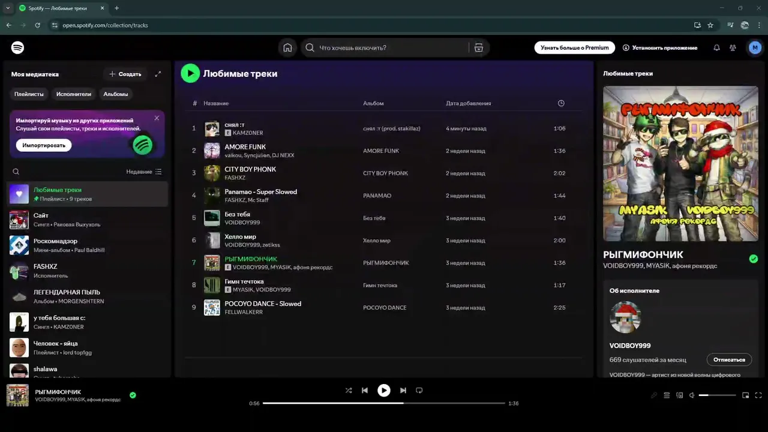The width and height of the screenshot is (768, 432).
Task: Select CITY BOY PHONK track title
Action: tap(250, 169)
